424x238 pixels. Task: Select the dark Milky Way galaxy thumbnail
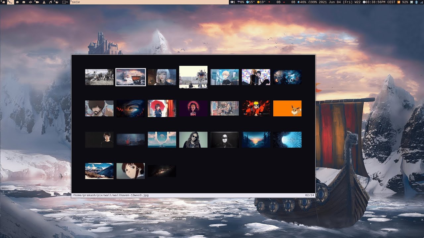tap(162, 171)
